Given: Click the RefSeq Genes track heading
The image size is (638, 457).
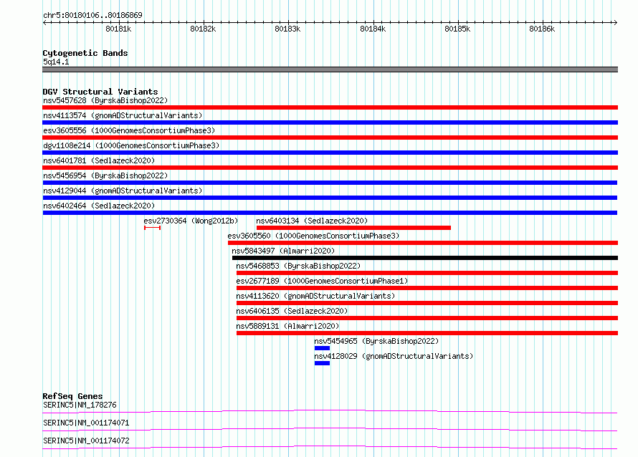Looking at the screenshot, I should (72, 396).
